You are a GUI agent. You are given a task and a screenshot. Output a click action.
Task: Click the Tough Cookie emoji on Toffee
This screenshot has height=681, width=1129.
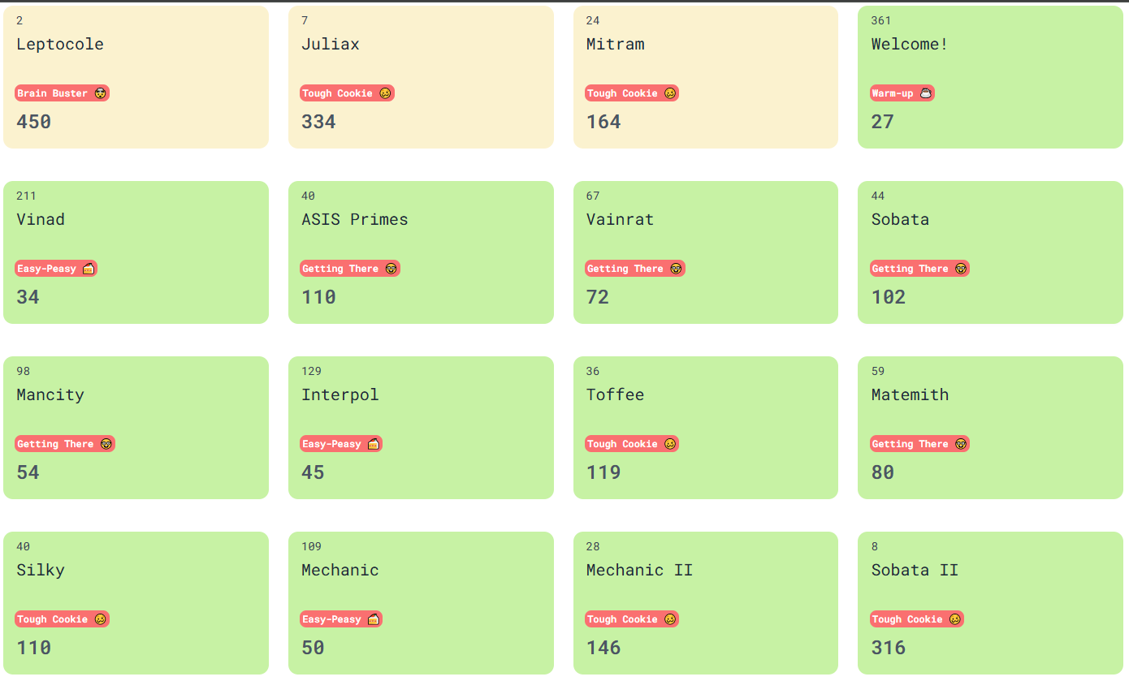tap(670, 444)
